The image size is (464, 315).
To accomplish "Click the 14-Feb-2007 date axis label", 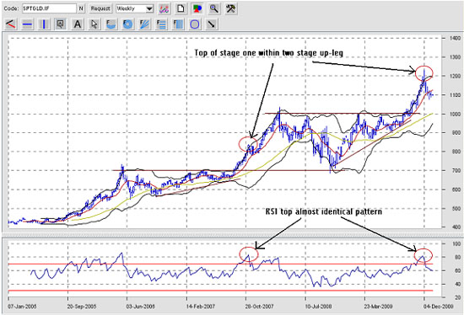I will (200, 307).
